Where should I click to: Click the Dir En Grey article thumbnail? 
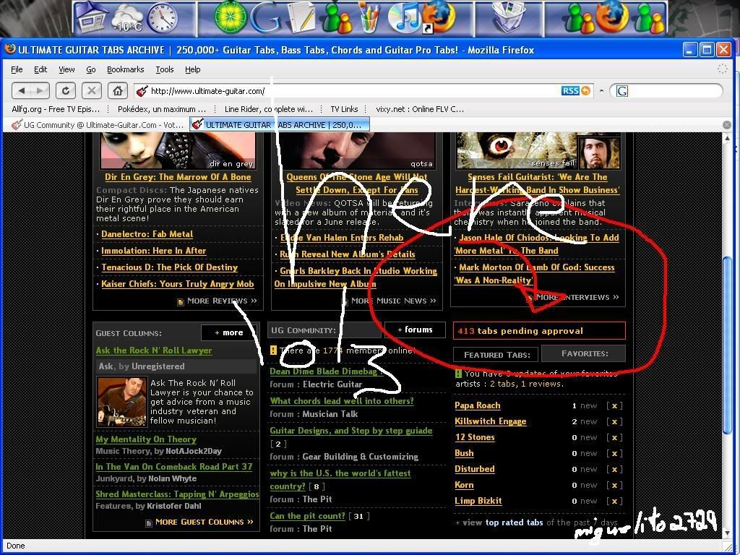[x=178, y=150]
